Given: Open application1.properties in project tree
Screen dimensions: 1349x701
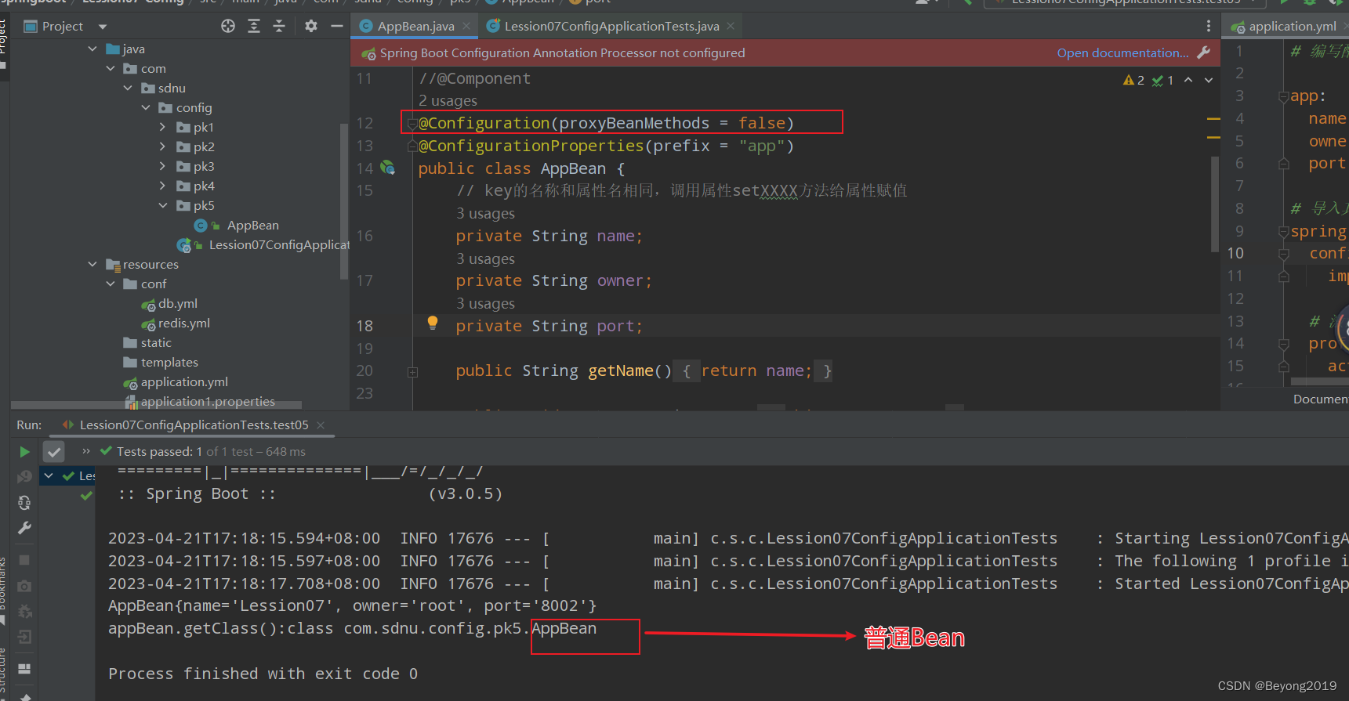Looking at the screenshot, I should click(x=208, y=401).
